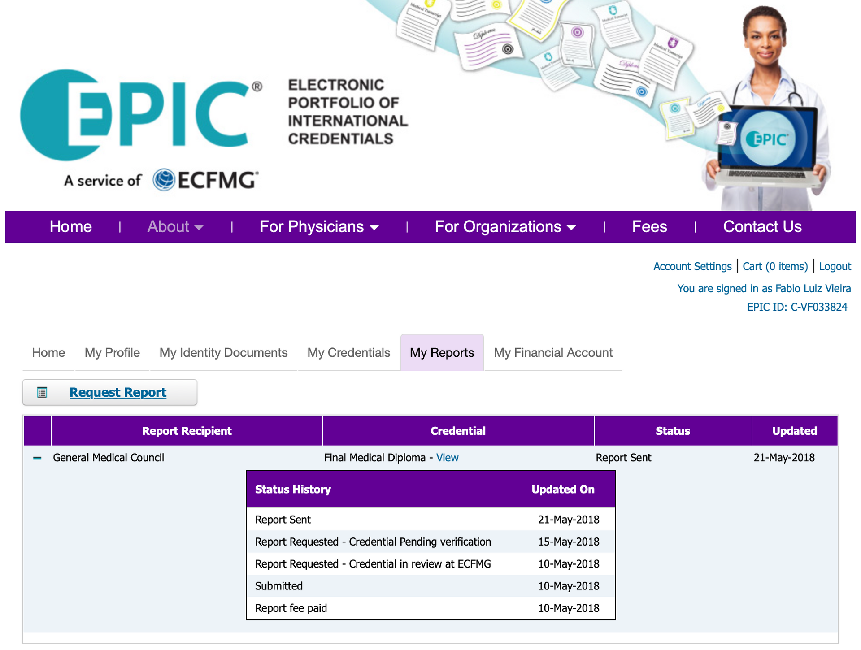Click the list icon beside Request Report
Screen dimensions: 861x650
(42, 393)
